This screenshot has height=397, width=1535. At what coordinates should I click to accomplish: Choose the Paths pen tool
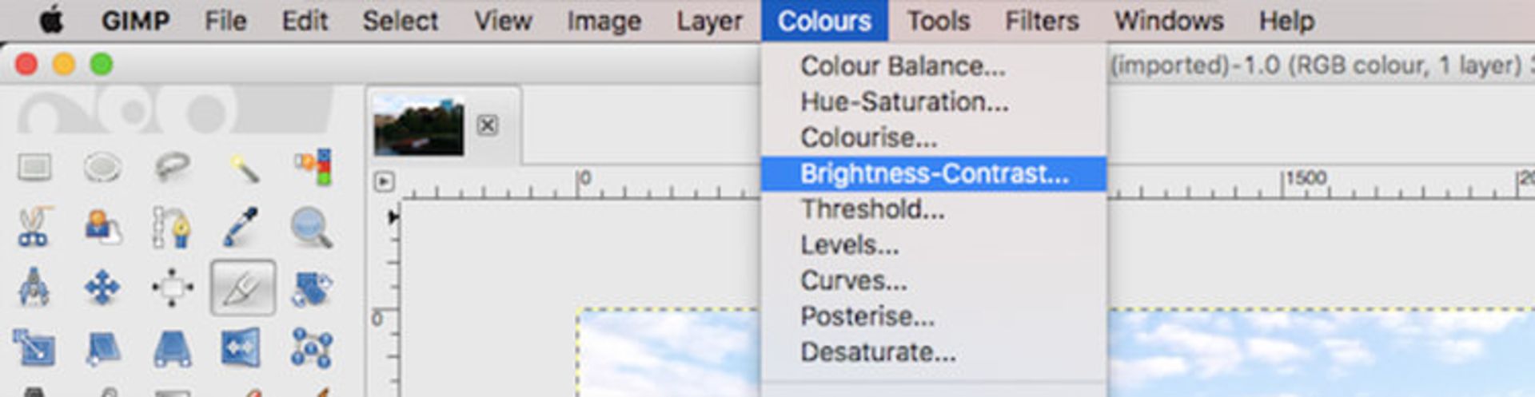[172, 228]
